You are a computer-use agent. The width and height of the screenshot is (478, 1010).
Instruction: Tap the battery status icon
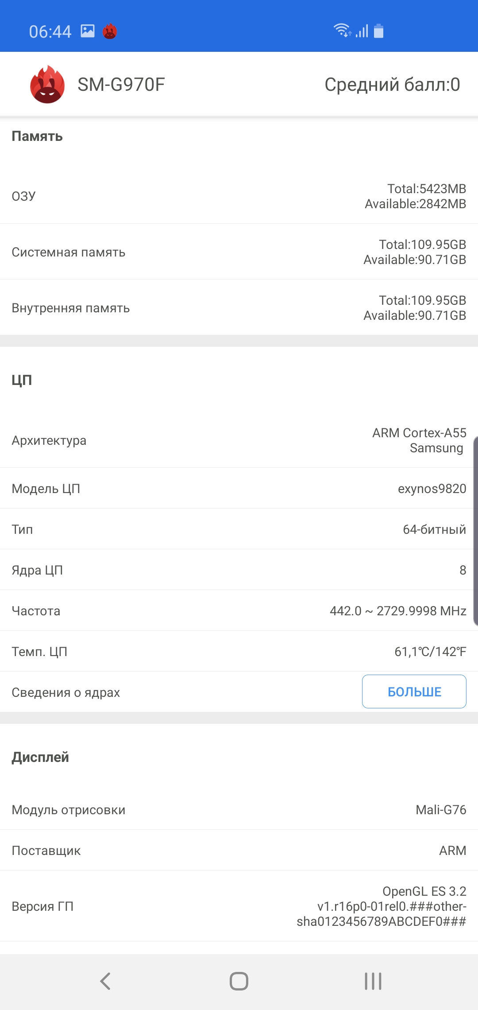(x=379, y=31)
